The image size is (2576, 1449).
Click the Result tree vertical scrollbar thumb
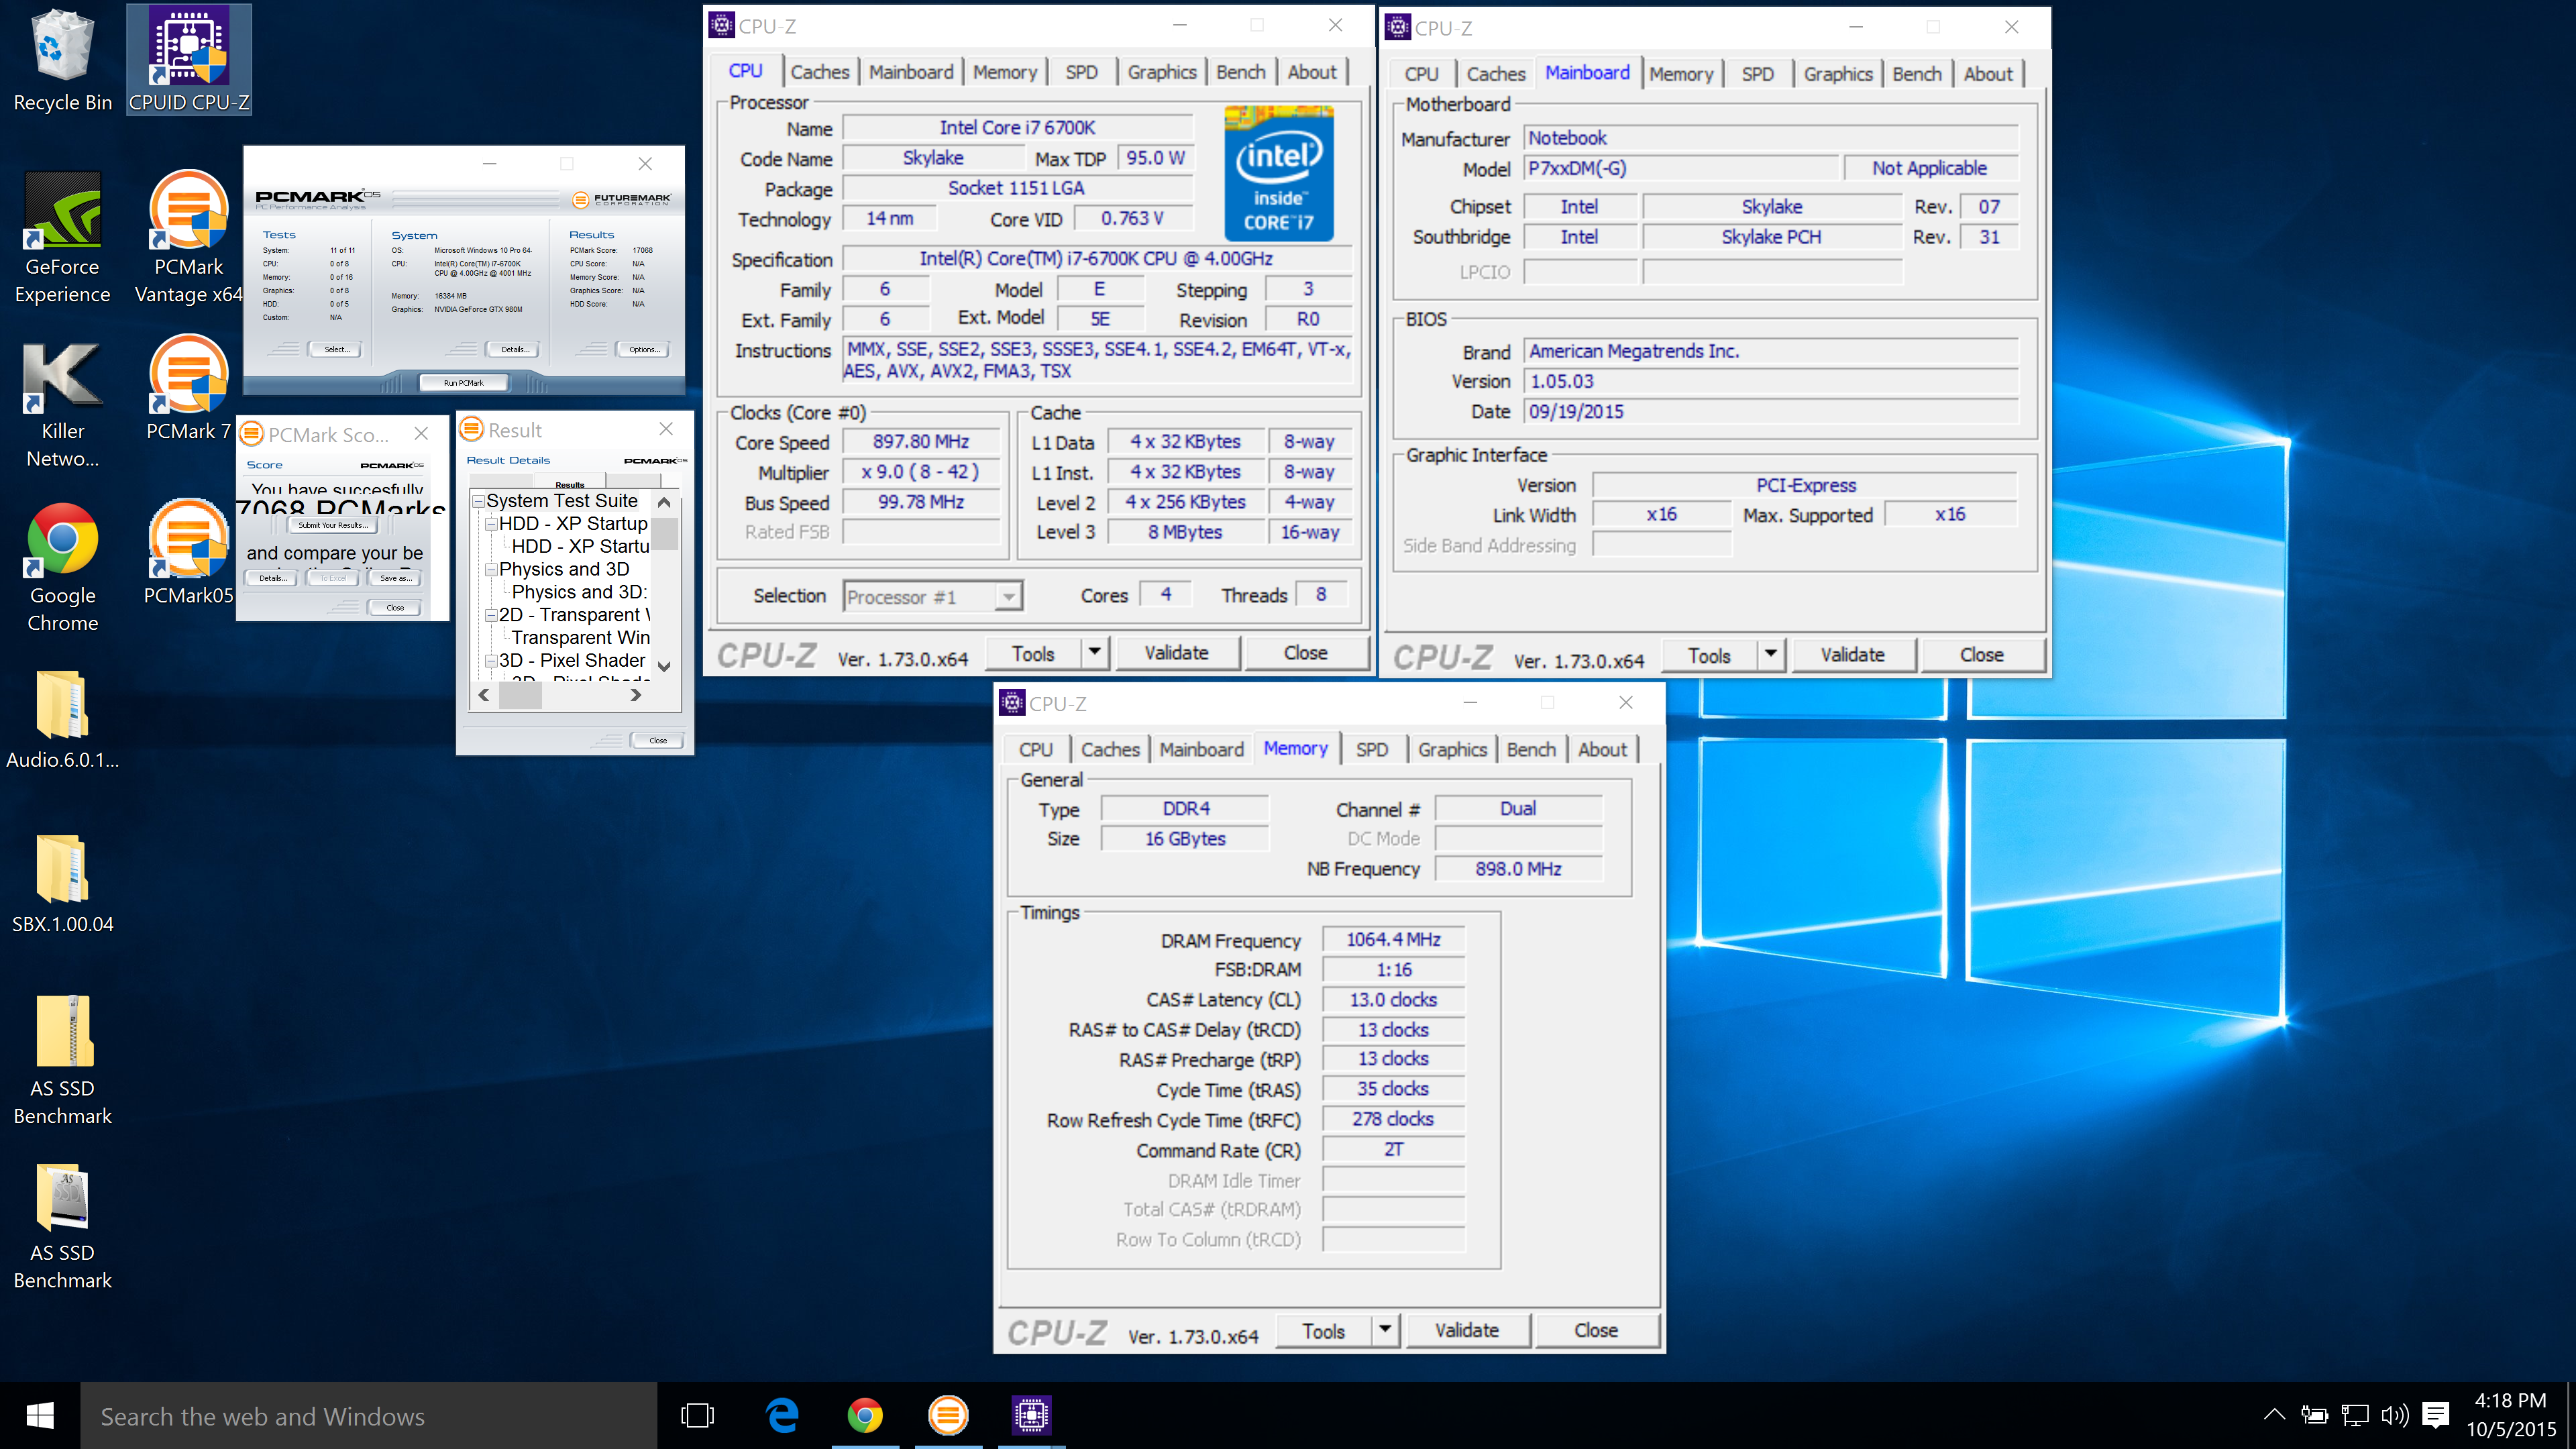tap(664, 533)
